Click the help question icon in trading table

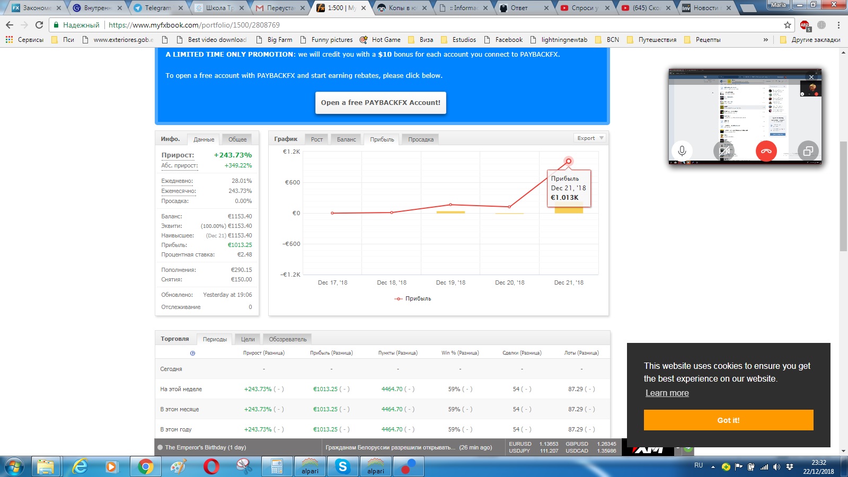pos(192,353)
